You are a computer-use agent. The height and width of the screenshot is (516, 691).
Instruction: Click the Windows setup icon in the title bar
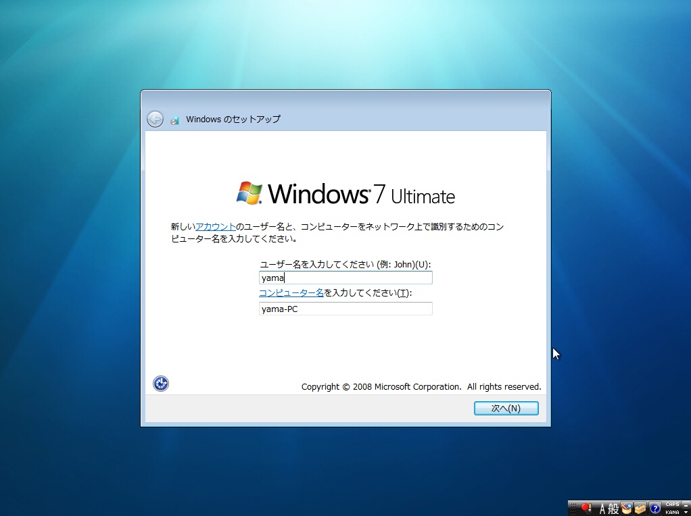[175, 120]
